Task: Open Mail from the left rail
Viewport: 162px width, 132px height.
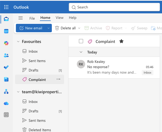Action: pos(6,19)
